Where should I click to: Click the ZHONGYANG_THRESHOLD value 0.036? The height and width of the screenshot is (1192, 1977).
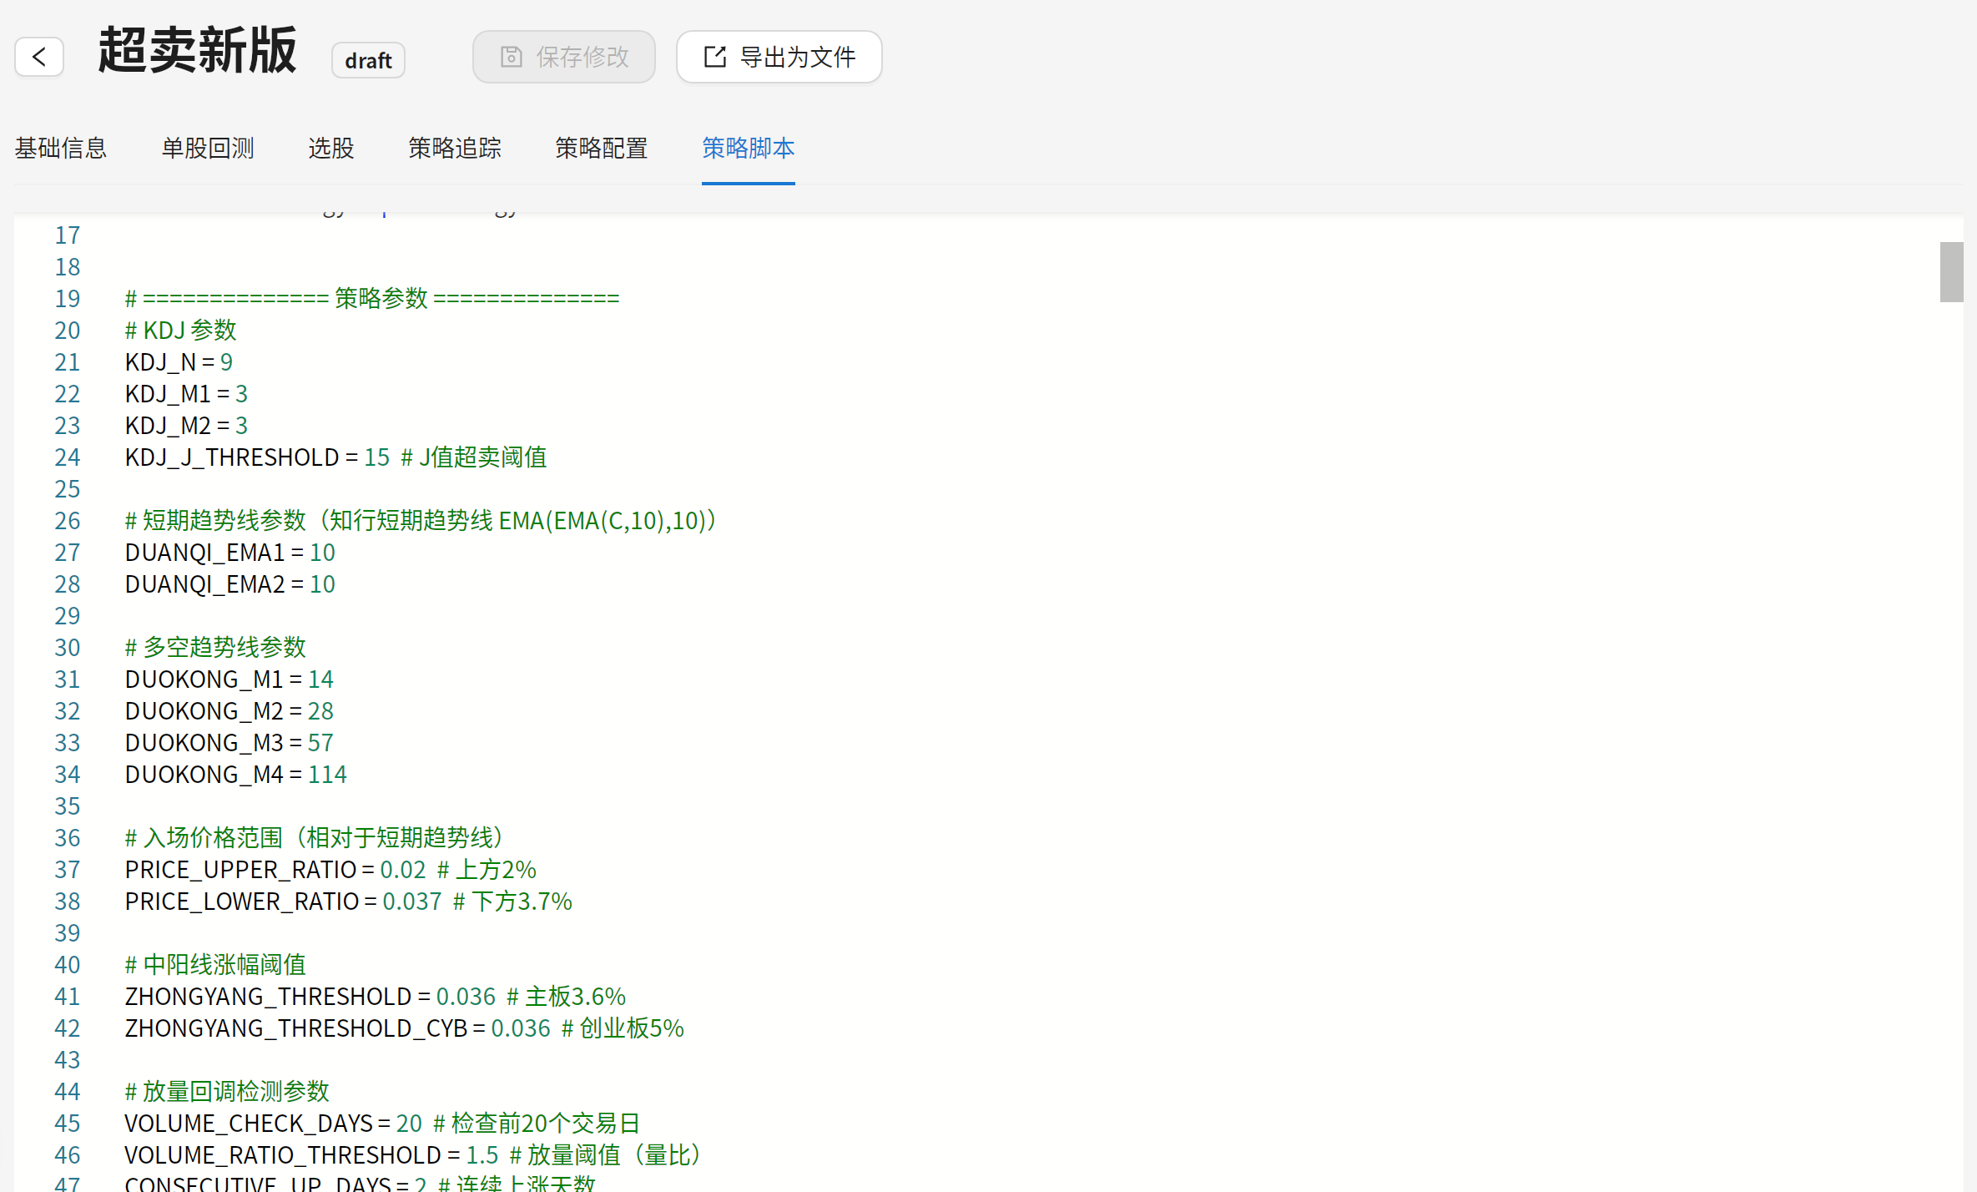[464, 996]
